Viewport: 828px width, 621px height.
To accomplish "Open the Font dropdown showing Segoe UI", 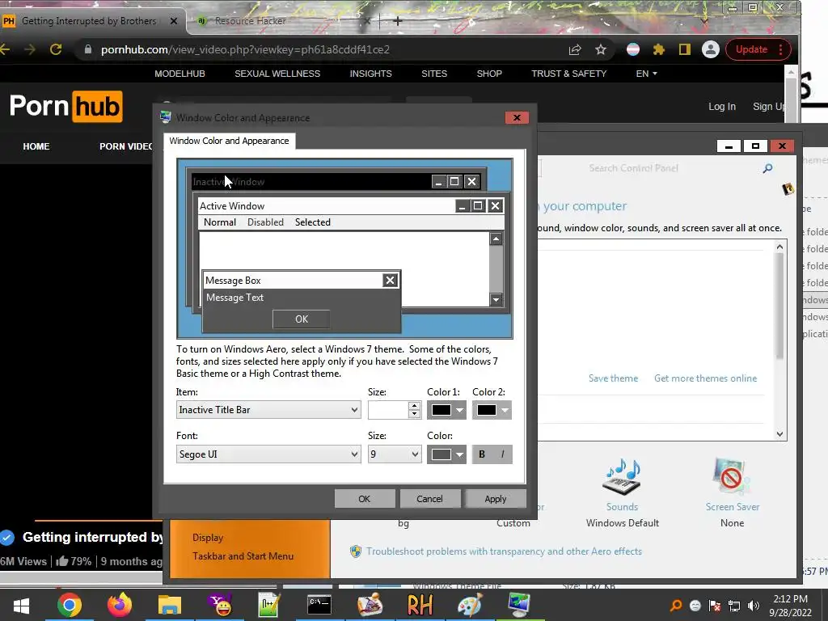I will coord(268,454).
